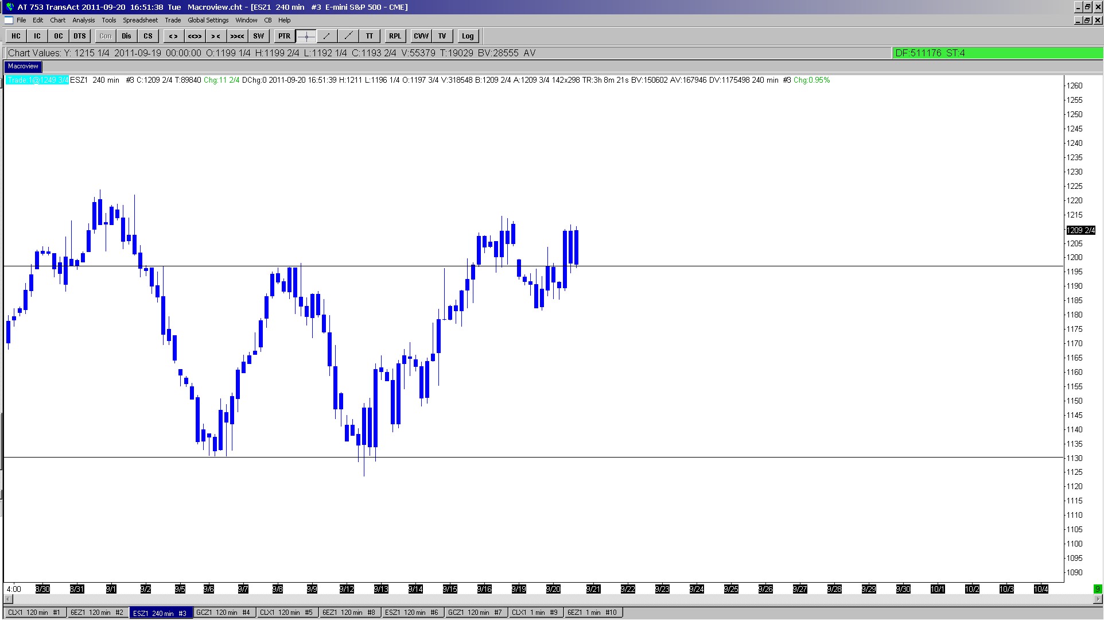Click the HC toolbar button
1104x620 pixels.
click(x=16, y=36)
